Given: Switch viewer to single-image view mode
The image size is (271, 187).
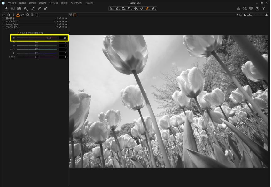Looking at the screenshot, I should (75, 15).
